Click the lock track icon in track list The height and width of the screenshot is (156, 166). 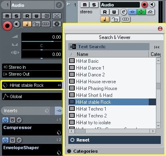(115, 19)
